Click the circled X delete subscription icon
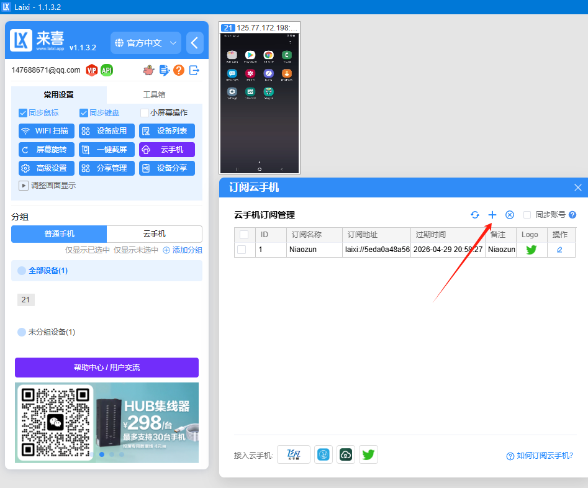 click(509, 215)
